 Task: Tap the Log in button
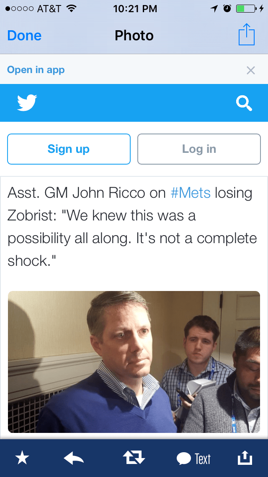[199, 149]
